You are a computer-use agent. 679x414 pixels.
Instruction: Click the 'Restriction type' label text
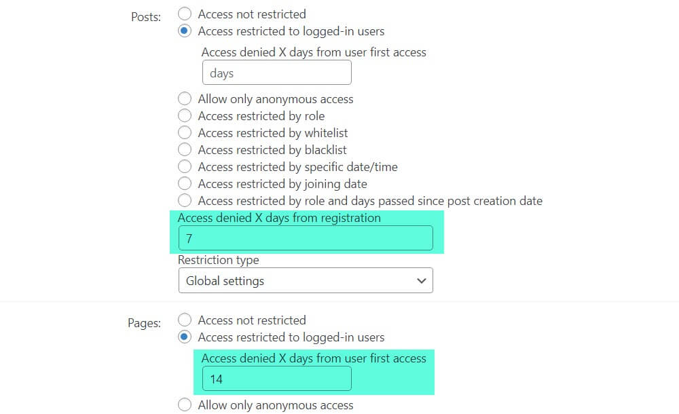coord(218,260)
